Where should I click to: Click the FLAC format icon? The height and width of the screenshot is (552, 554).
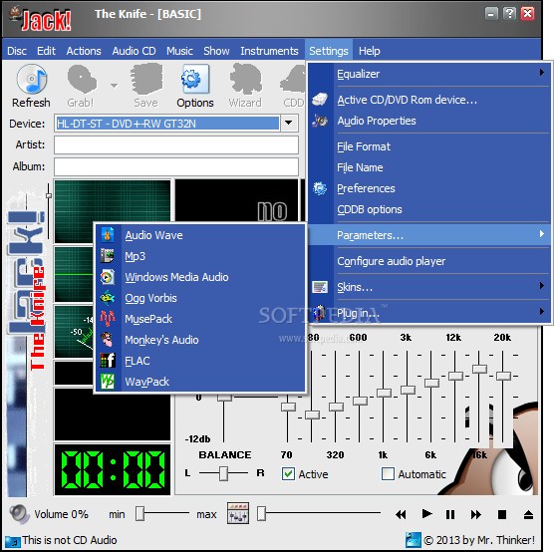click(108, 361)
